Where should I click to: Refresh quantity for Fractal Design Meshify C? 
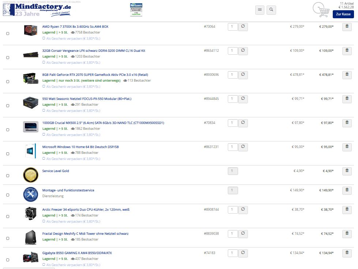pos(243,234)
